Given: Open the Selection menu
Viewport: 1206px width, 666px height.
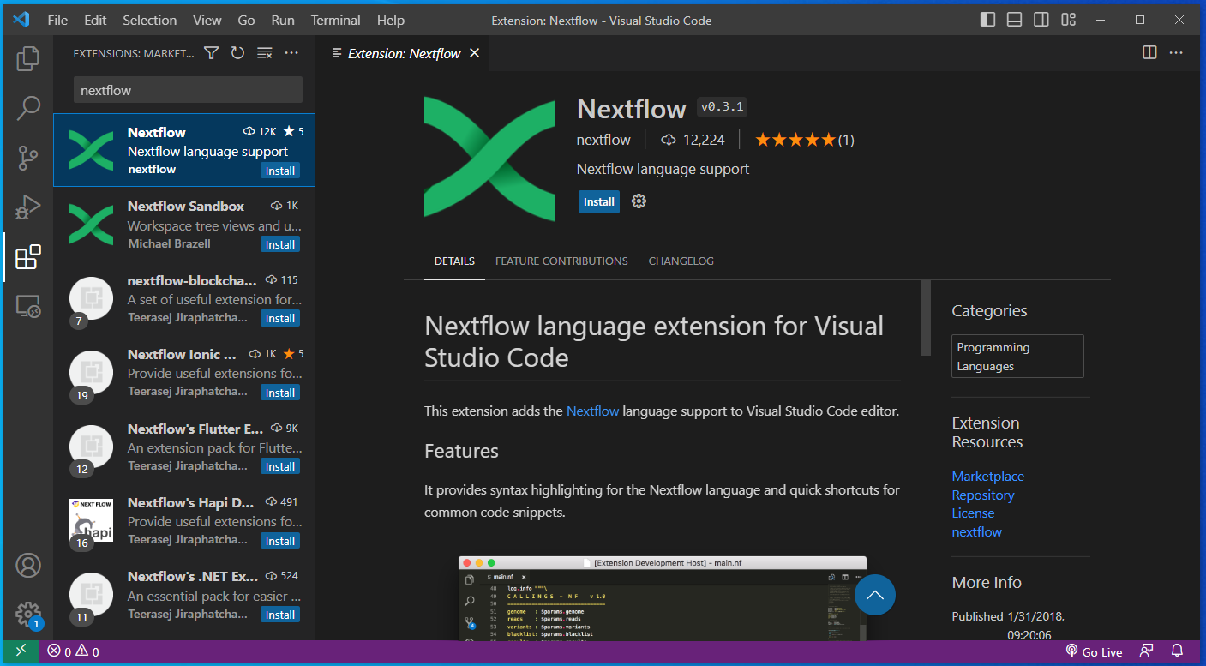Looking at the screenshot, I should click(x=149, y=20).
